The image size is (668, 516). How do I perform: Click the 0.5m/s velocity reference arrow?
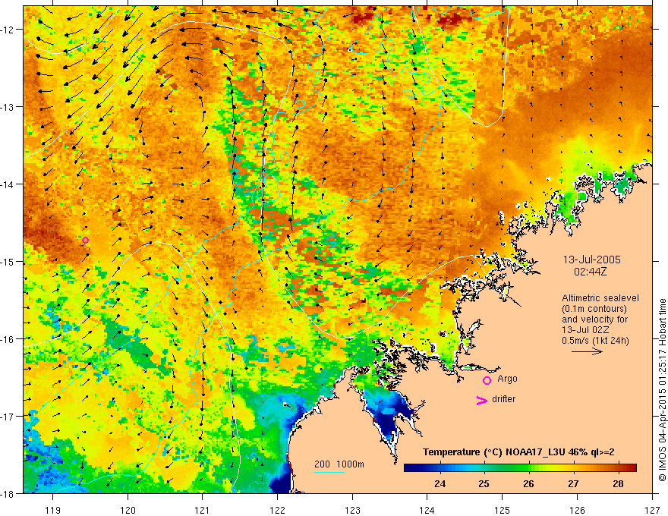pyautogui.click(x=587, y=351)
